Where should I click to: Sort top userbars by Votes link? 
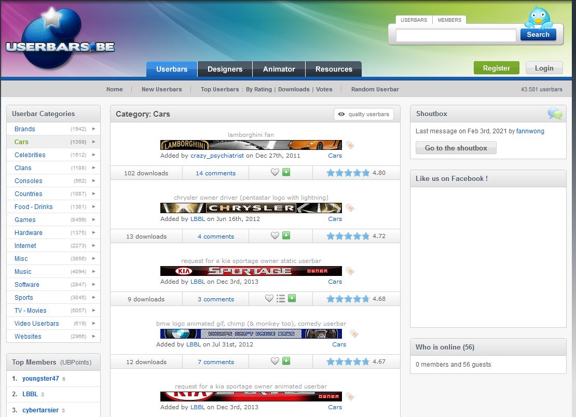pos(324,89)
